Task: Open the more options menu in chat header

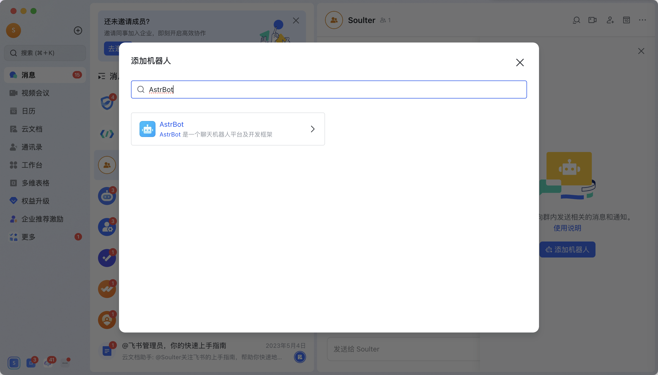Action: pos(643,20)
